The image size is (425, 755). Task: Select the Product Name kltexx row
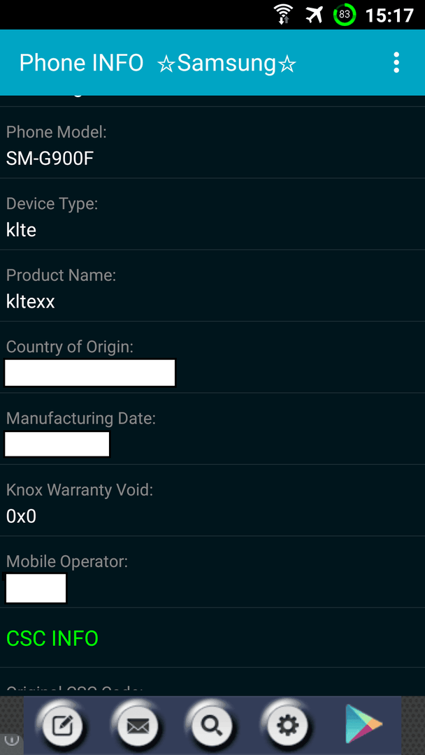pyautogui.click(x=212, y=285)
